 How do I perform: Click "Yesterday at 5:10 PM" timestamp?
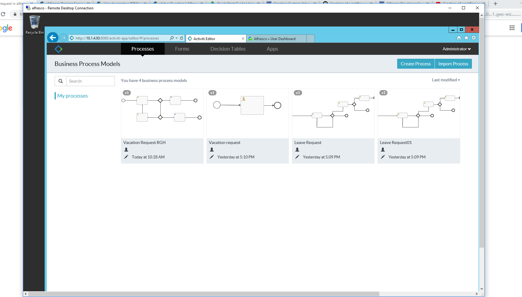(x=236, y=157)
